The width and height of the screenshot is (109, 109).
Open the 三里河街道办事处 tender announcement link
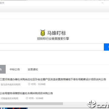coord(53,79)
